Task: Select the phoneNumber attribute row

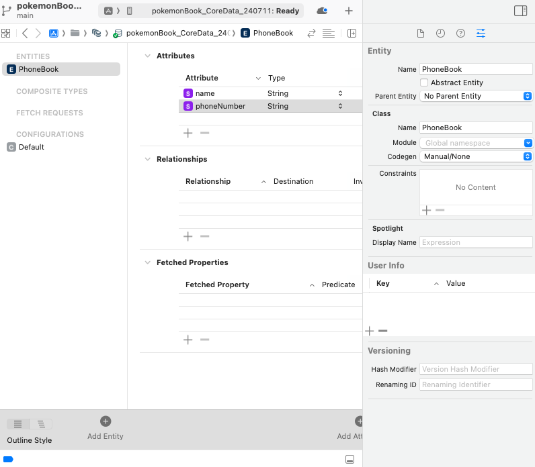Action: tap(270, 106)
